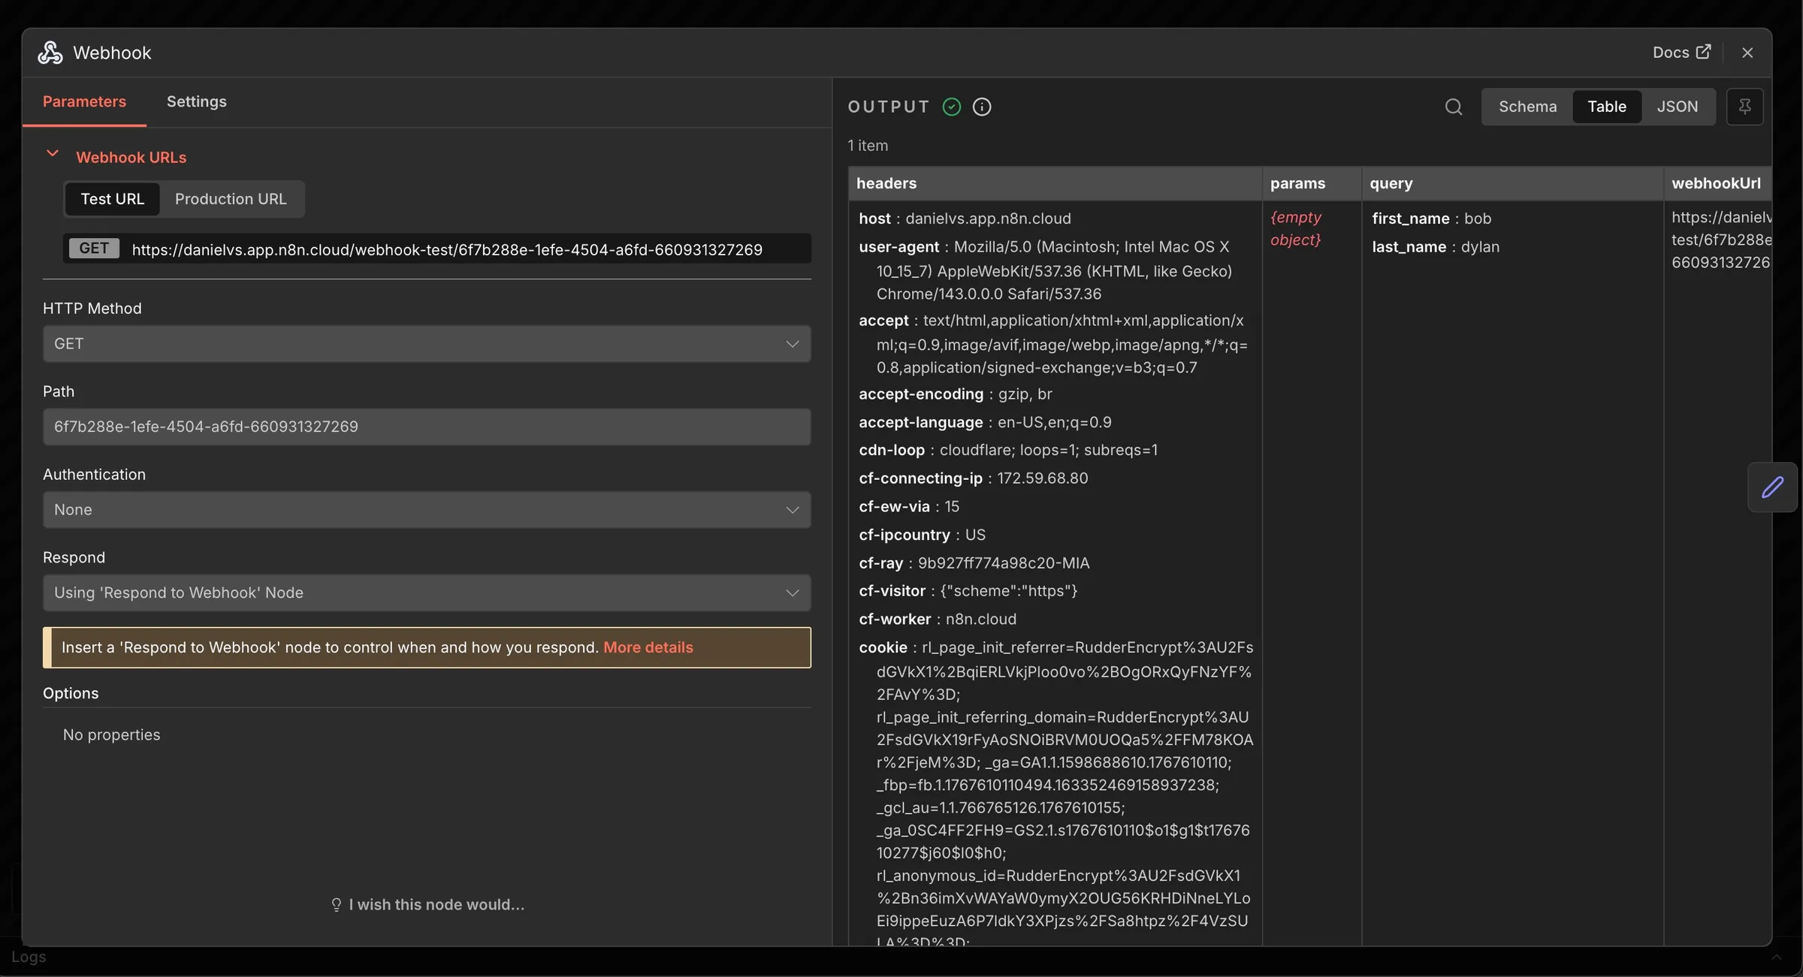Click the accept-encoding row
The image size is (1803, 977).
[955, 394]
